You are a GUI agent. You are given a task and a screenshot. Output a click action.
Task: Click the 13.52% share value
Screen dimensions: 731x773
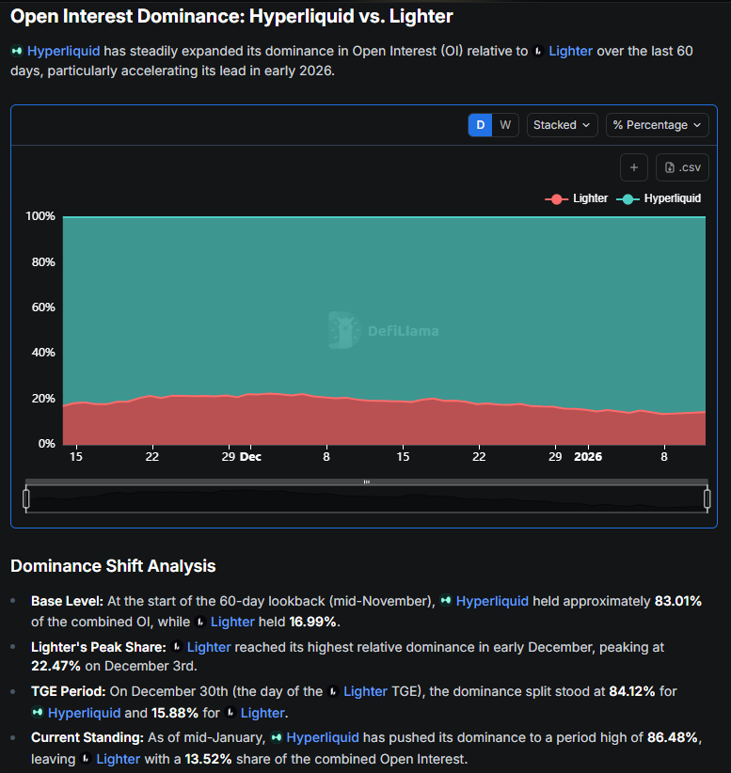click(x=208, y=759)
